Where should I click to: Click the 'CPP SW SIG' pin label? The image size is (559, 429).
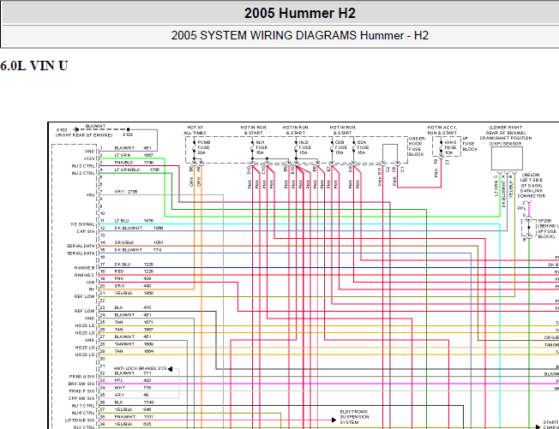tap(82, 398)
